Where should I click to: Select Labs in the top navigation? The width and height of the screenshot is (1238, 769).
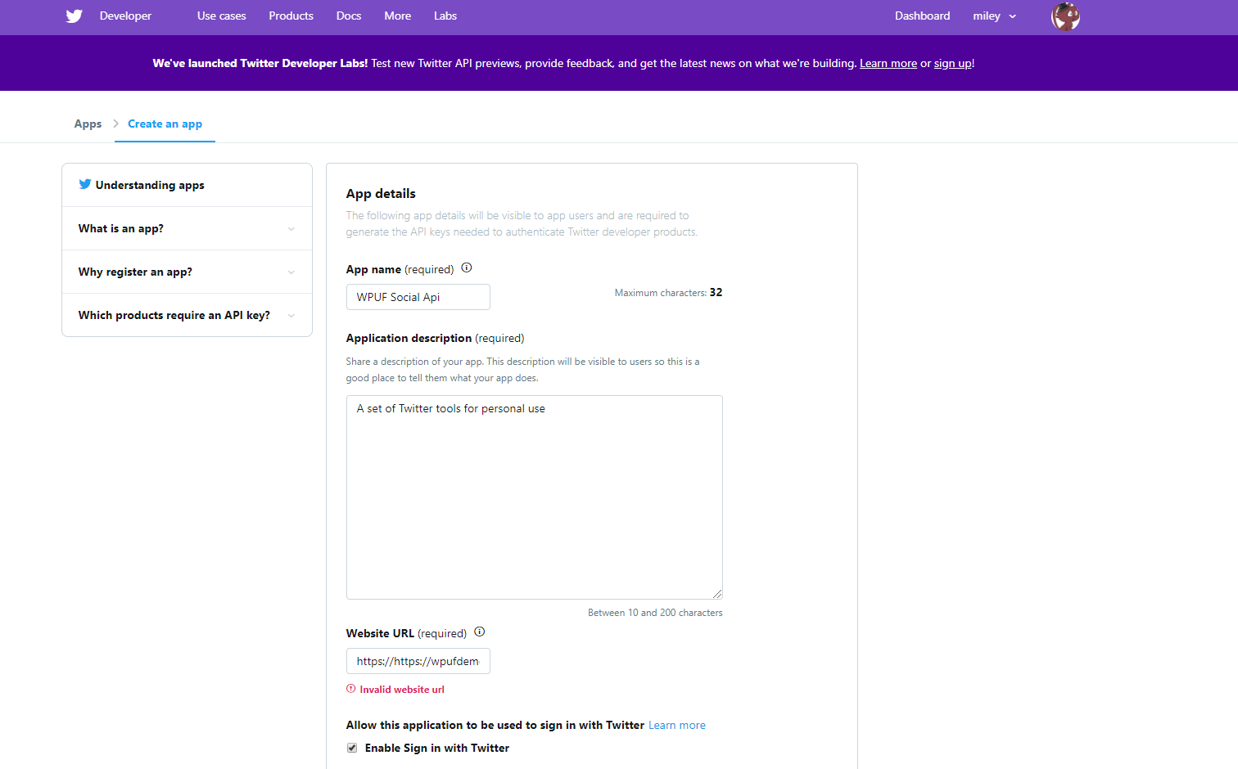click(x=445, y=16)
